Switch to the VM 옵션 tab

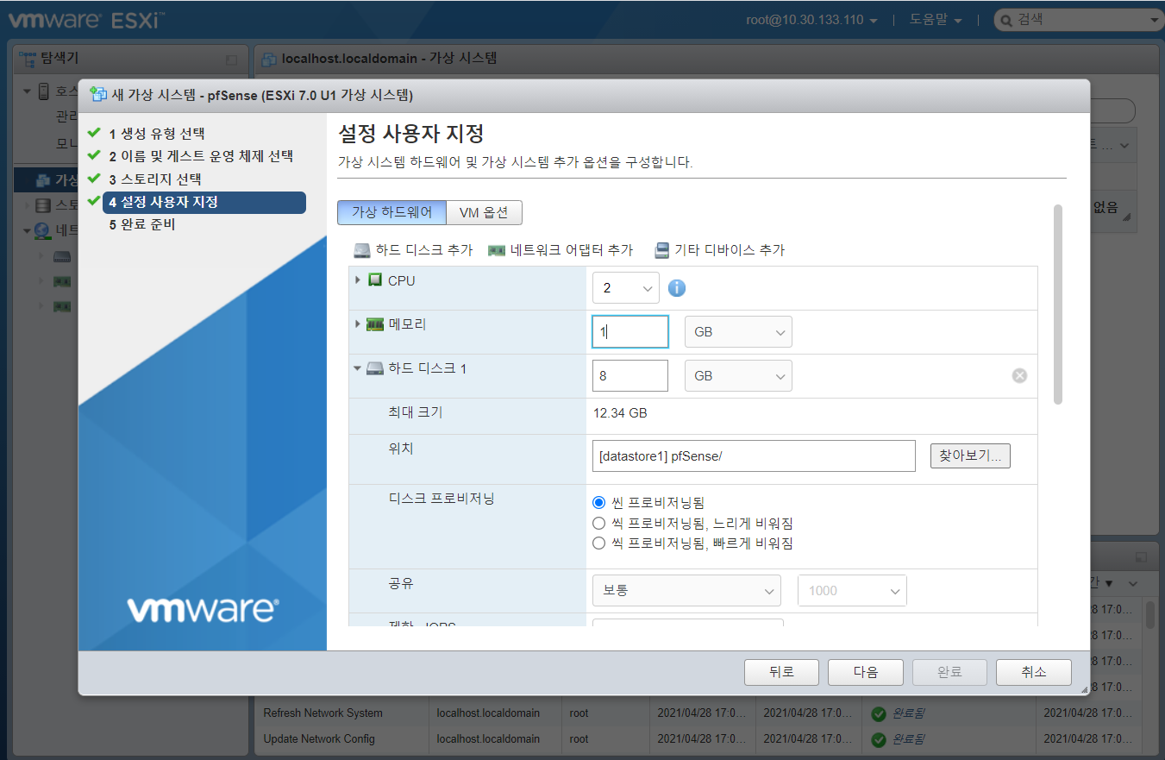pos(484,212)
